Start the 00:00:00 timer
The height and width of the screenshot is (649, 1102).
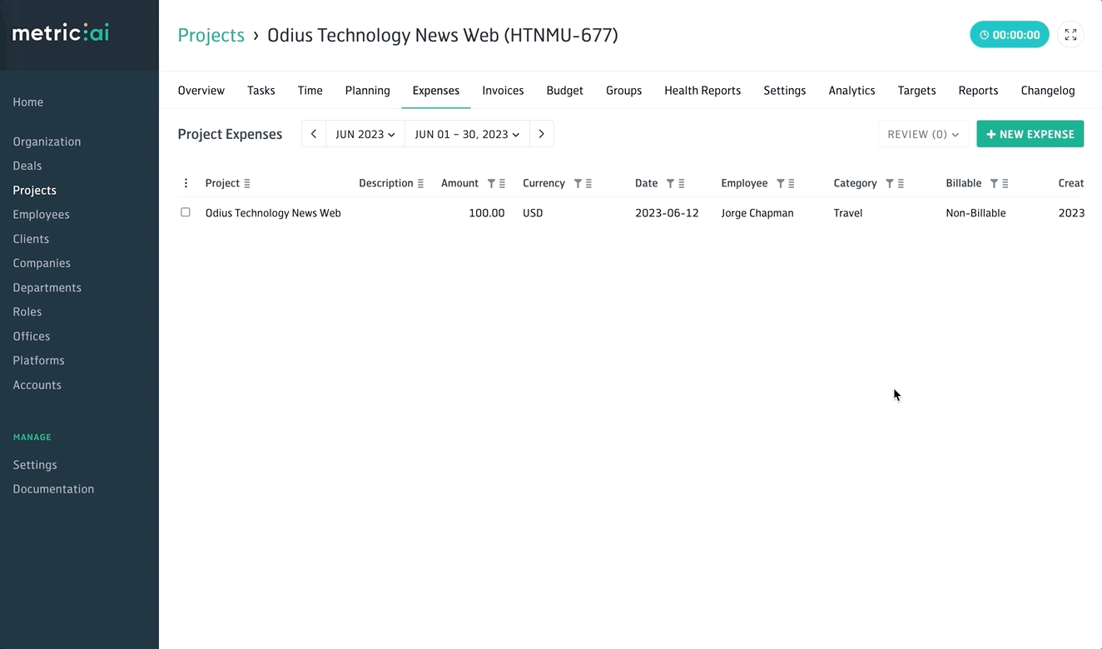(x=1009, y=35)
